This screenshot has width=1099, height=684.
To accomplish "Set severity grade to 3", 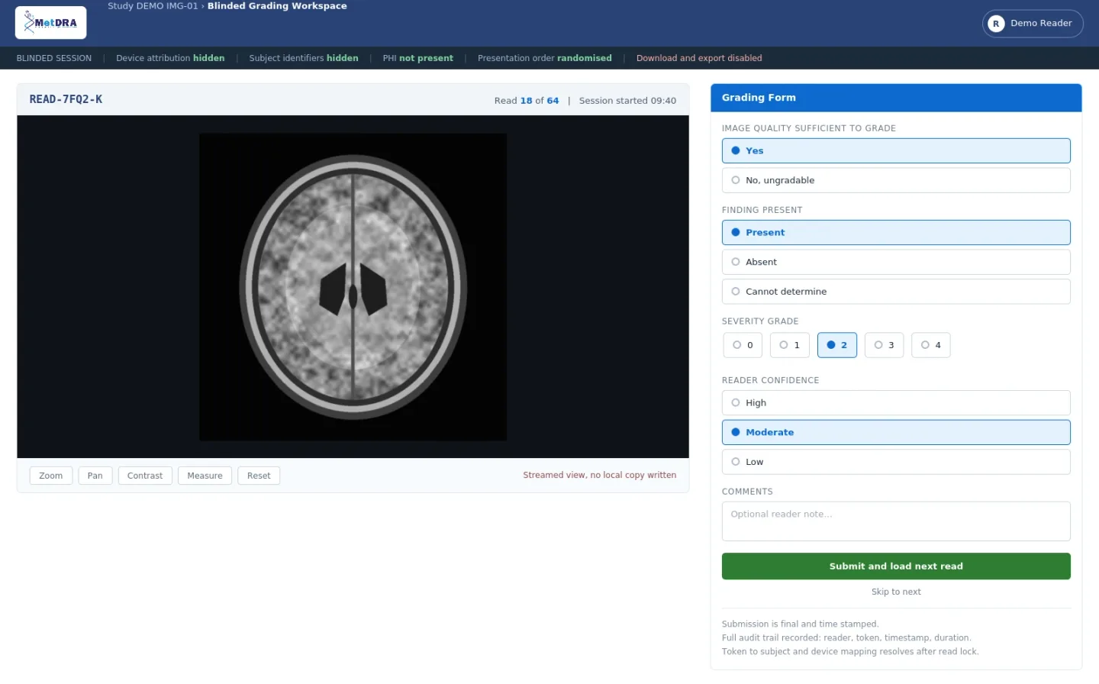I will 884,345.
